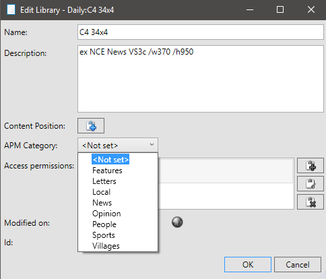Delete the selected access permission
The height and width of the screenshot is (279, 326).
coord(311,202)
